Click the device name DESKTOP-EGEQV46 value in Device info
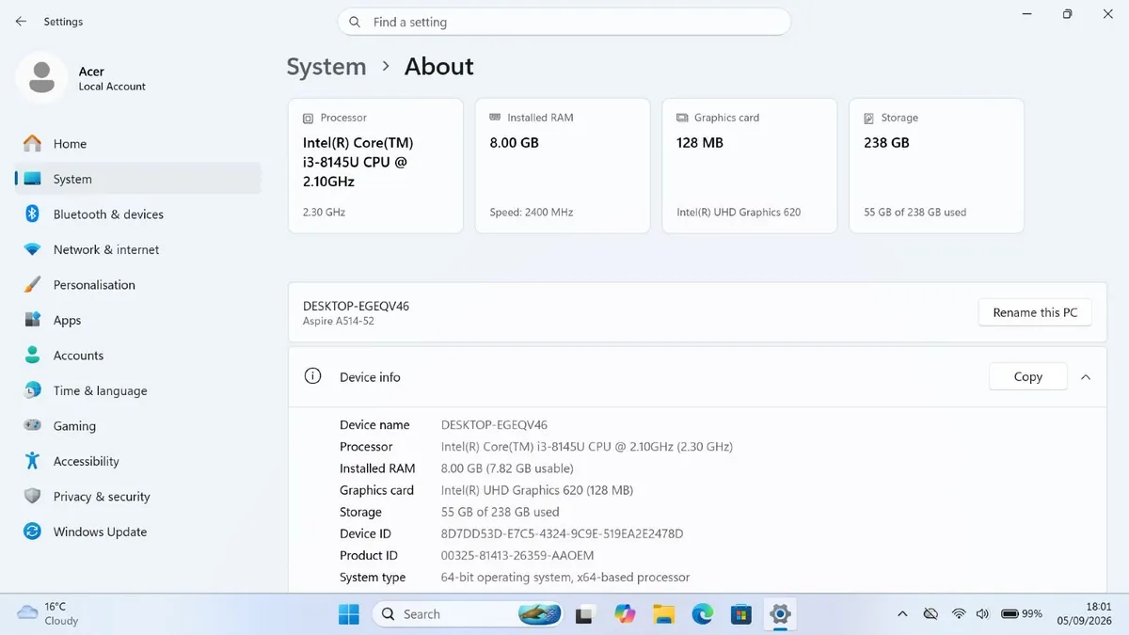Image resolution: width=1129 pixels, height=635 pixels. [x=494, y=425]
